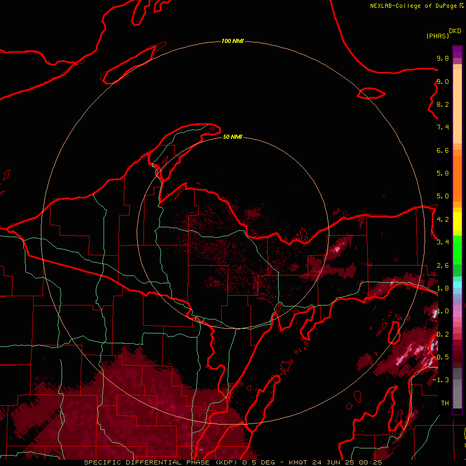
Task: Click the product title caption at bottom
Action: [x=232, y=462]
